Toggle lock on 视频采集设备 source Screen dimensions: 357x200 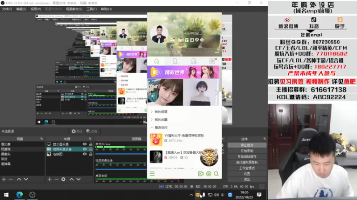point(91,149)
